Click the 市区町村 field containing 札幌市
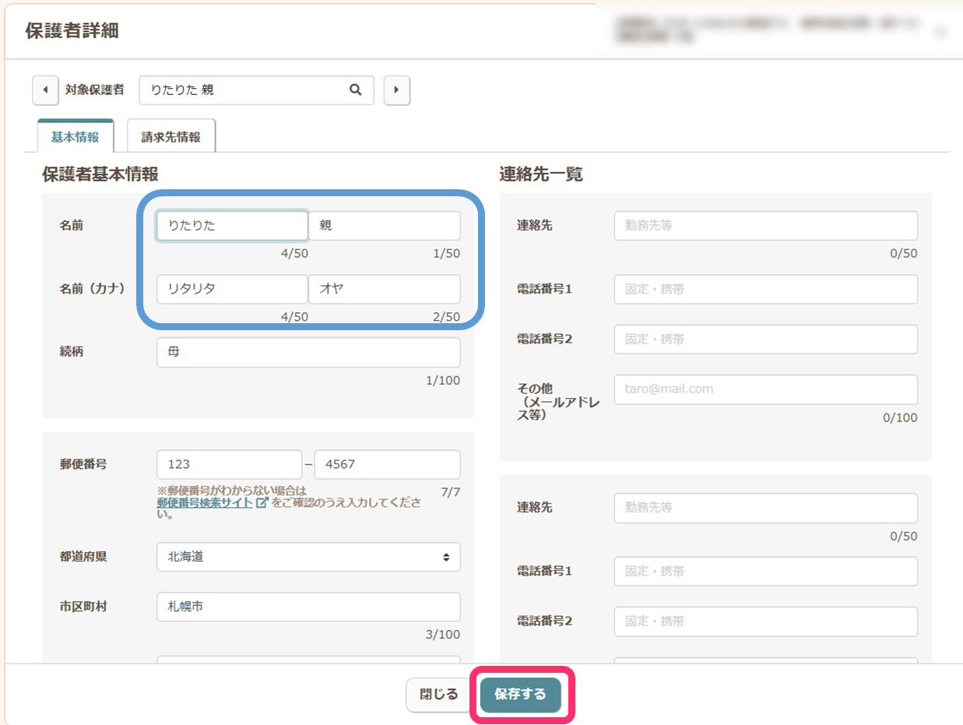963x725 pixels. pyautogui.click(x=308, y=607)
